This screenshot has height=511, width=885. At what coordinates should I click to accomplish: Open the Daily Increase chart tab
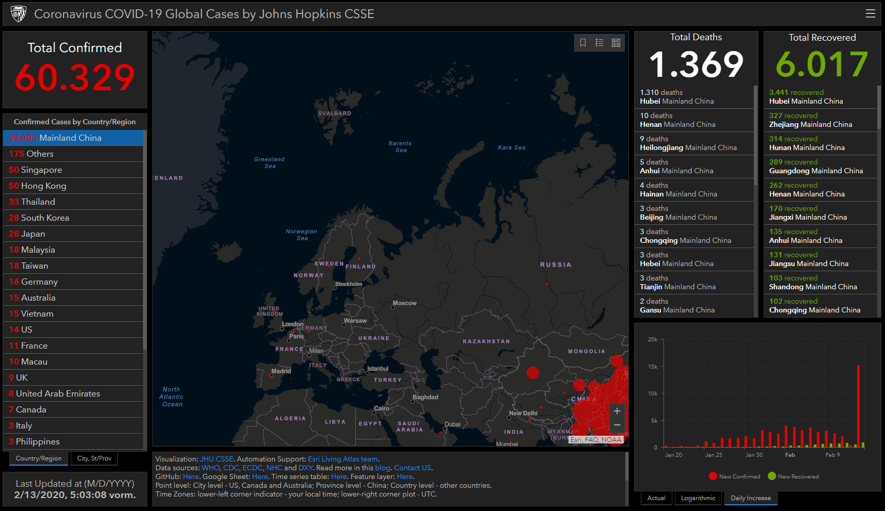pyautogui.click(x=750, y=498)
